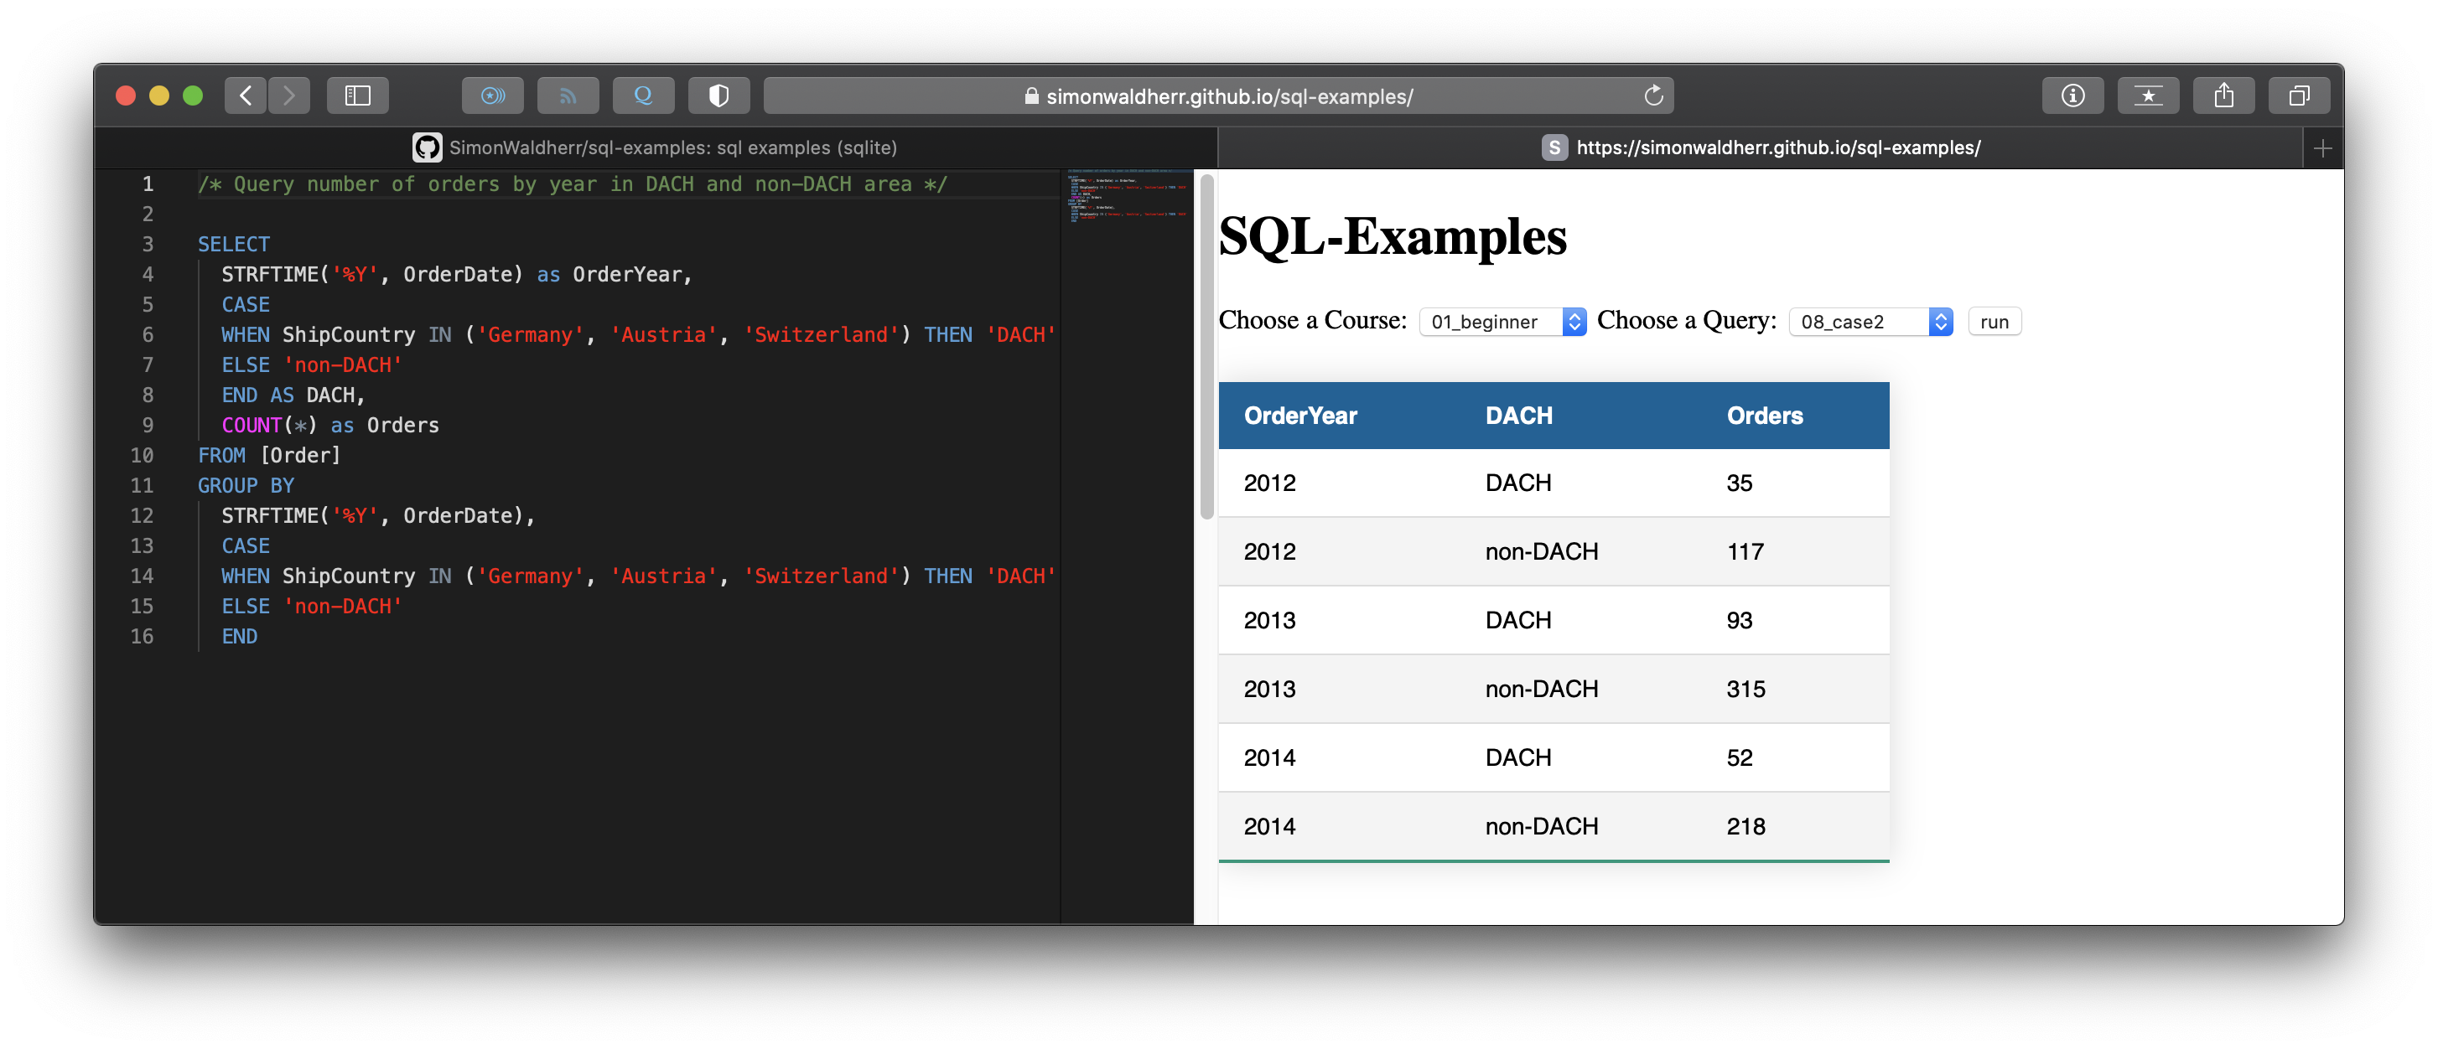
Task: Click the DACH column header in table
Action: pyautogui.click(x=1519, y=413)
